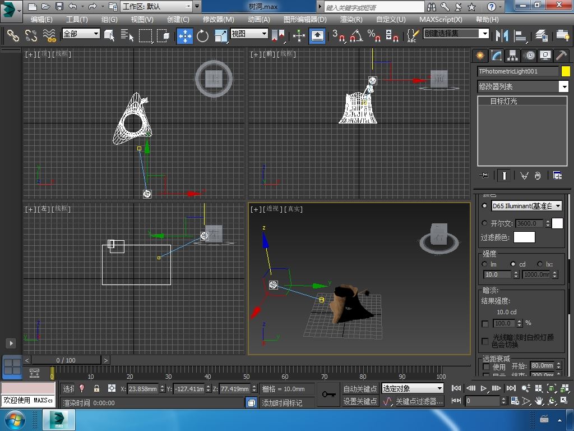Open the 线框 shading menu in top viewport
The width and height of the screenshot is (574, 431).
pos(62,54)
